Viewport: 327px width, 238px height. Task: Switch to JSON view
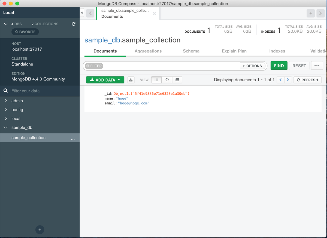pos(167,80)
